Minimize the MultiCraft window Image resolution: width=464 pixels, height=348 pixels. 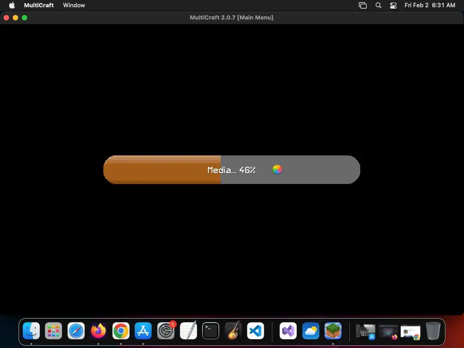(x=15, y=18)
